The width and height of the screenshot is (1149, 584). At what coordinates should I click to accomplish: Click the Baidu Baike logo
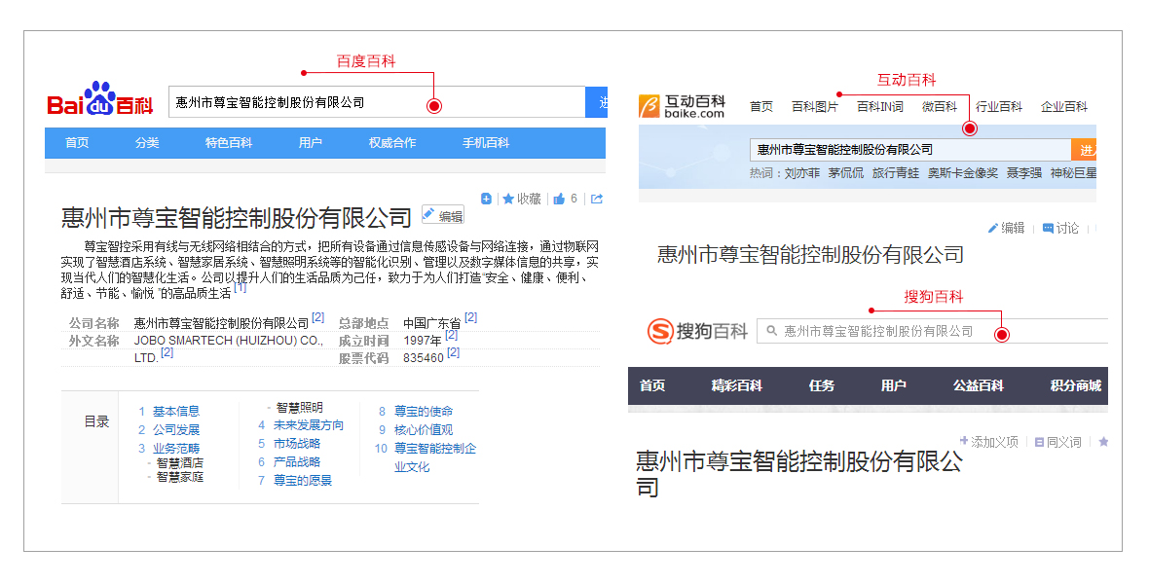click(x=99, y=101)
